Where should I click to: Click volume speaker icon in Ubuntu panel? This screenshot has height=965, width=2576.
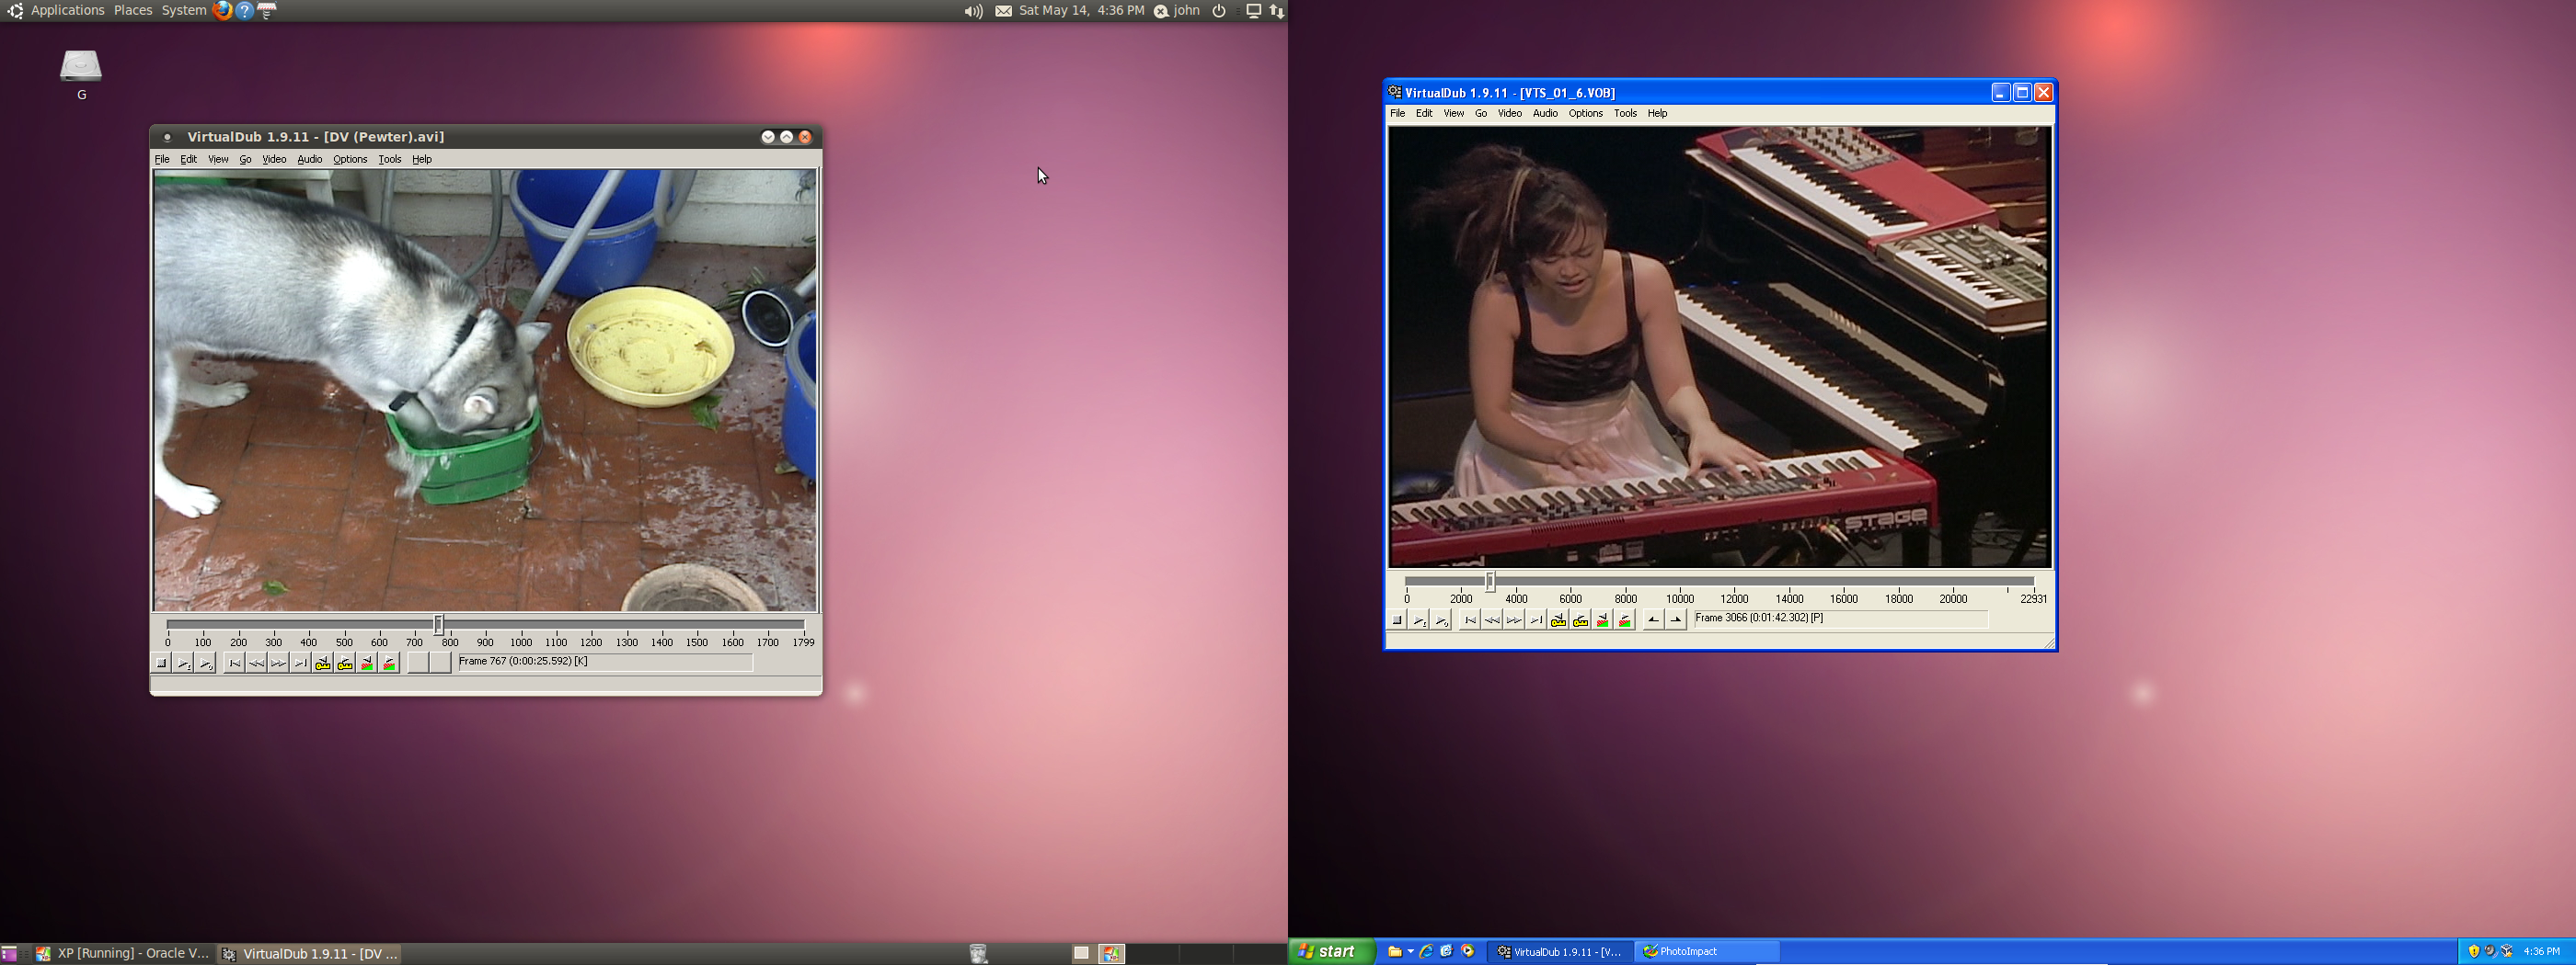pos(972,11)
